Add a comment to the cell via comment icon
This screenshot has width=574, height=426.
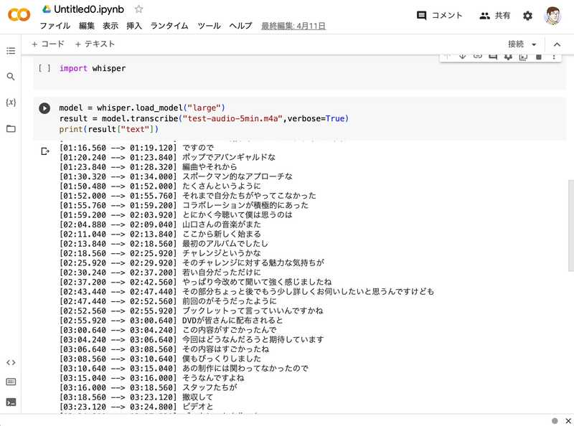[491, 55]
